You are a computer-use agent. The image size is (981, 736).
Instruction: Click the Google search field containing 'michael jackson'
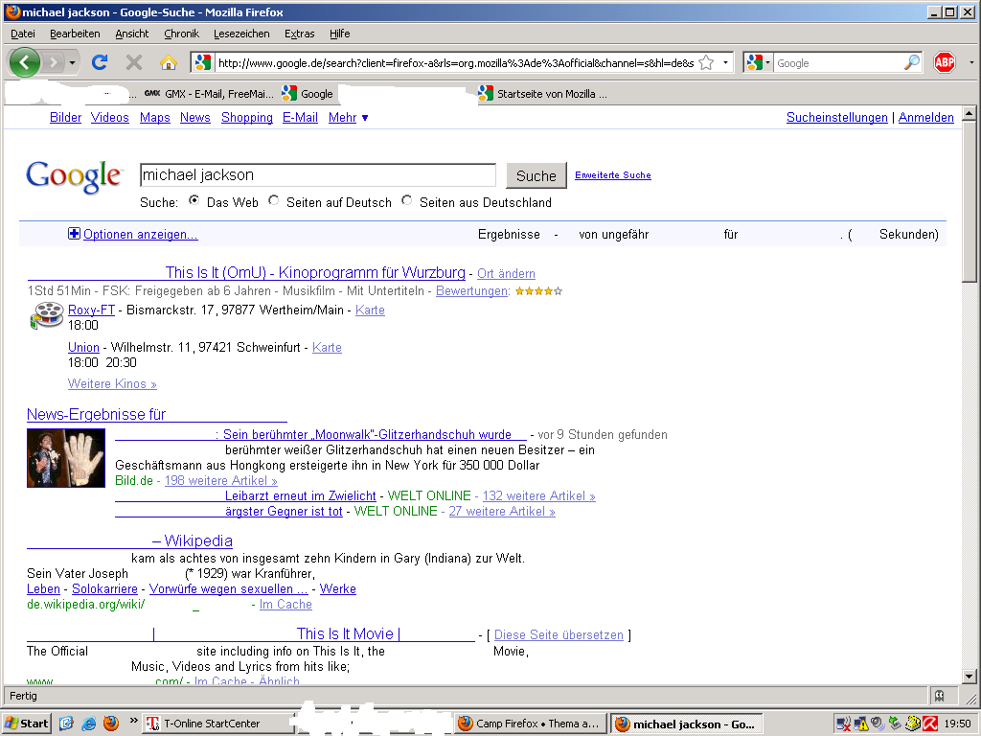[317, 175]
